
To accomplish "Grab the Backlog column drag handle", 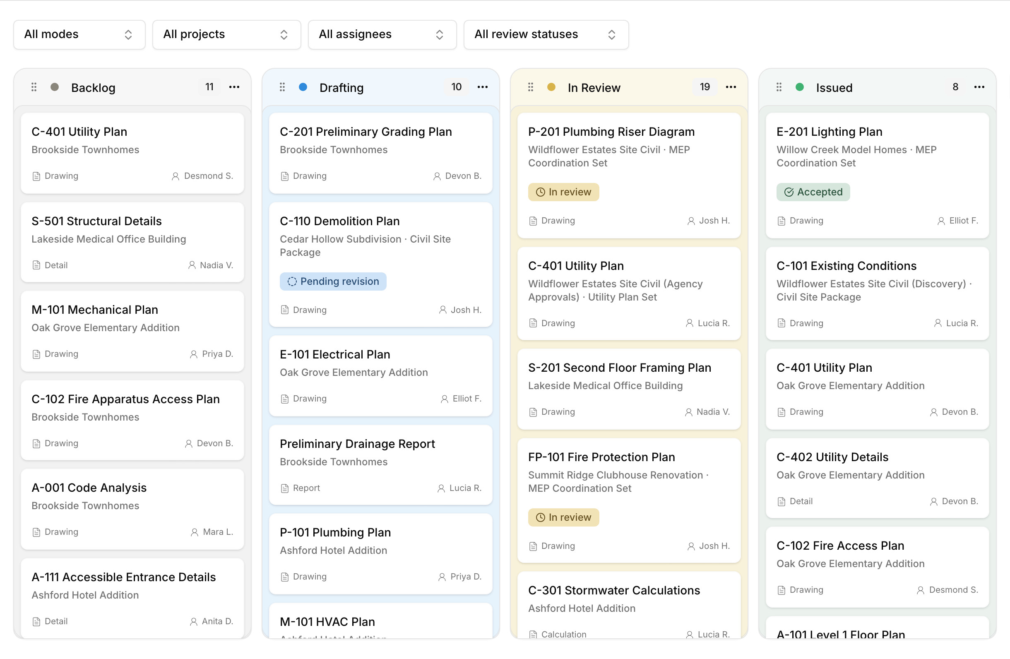I will point(34,87).
